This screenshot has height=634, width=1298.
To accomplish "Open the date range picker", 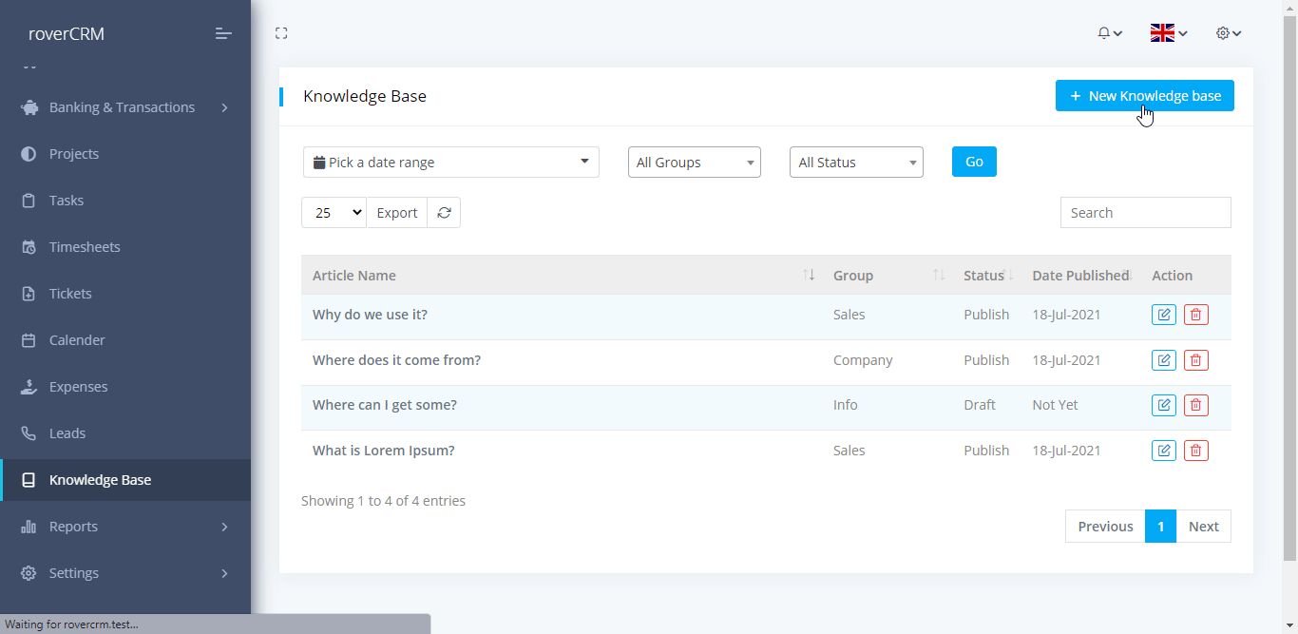I will coord(450,163).
